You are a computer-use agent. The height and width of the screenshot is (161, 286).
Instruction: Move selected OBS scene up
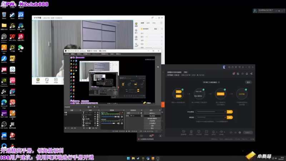[72, 128]
